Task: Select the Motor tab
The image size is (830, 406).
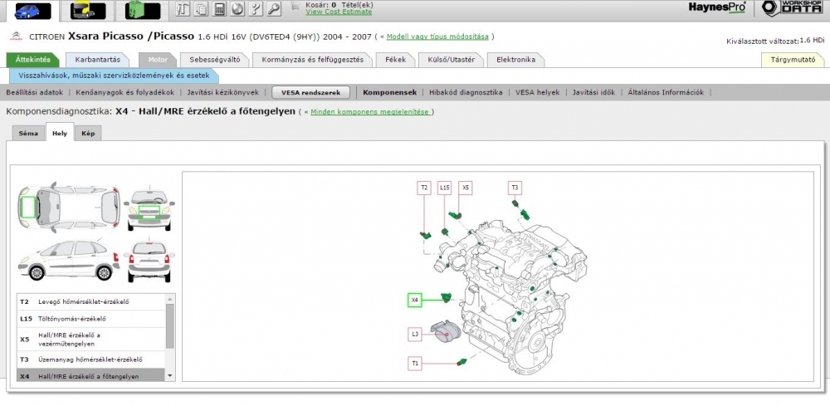Action: [x=157, y=60]
